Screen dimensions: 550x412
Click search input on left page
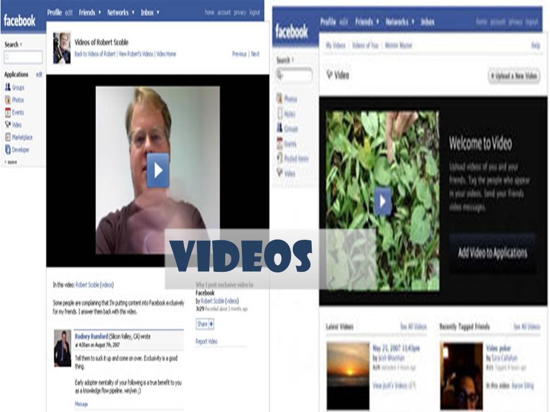pos(23,57)
